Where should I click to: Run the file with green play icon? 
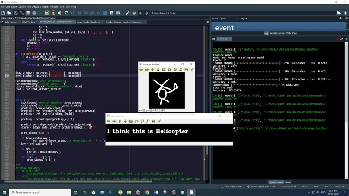41,13
